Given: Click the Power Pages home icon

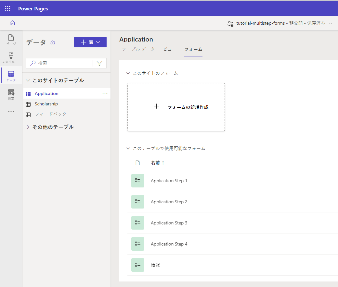Looking at the screenshot, I should point(12,23).
